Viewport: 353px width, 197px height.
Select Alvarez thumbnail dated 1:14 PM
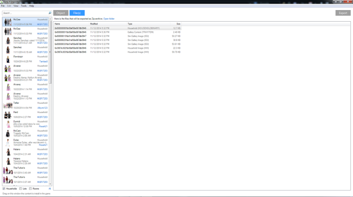[x=8, y=87]
